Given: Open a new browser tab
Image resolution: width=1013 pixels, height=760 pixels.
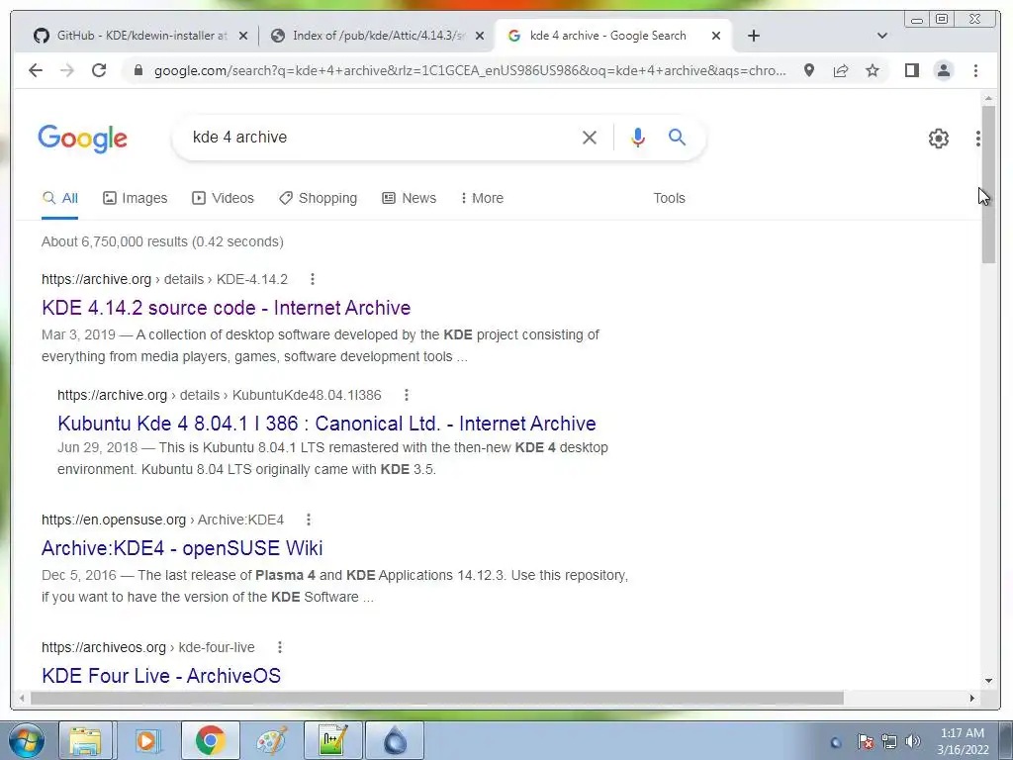Looking at the screenshot, I should 753,36.
